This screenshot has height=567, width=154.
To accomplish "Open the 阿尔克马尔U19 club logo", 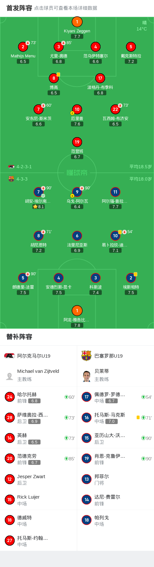I will point(9,356).
